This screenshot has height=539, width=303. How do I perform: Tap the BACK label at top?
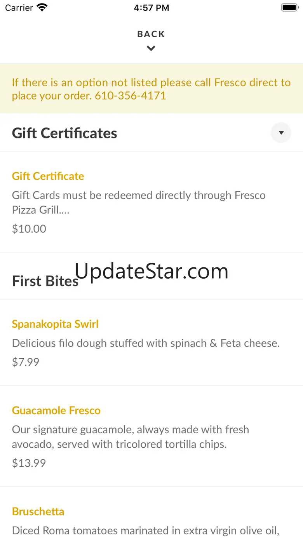coord(151,34)
